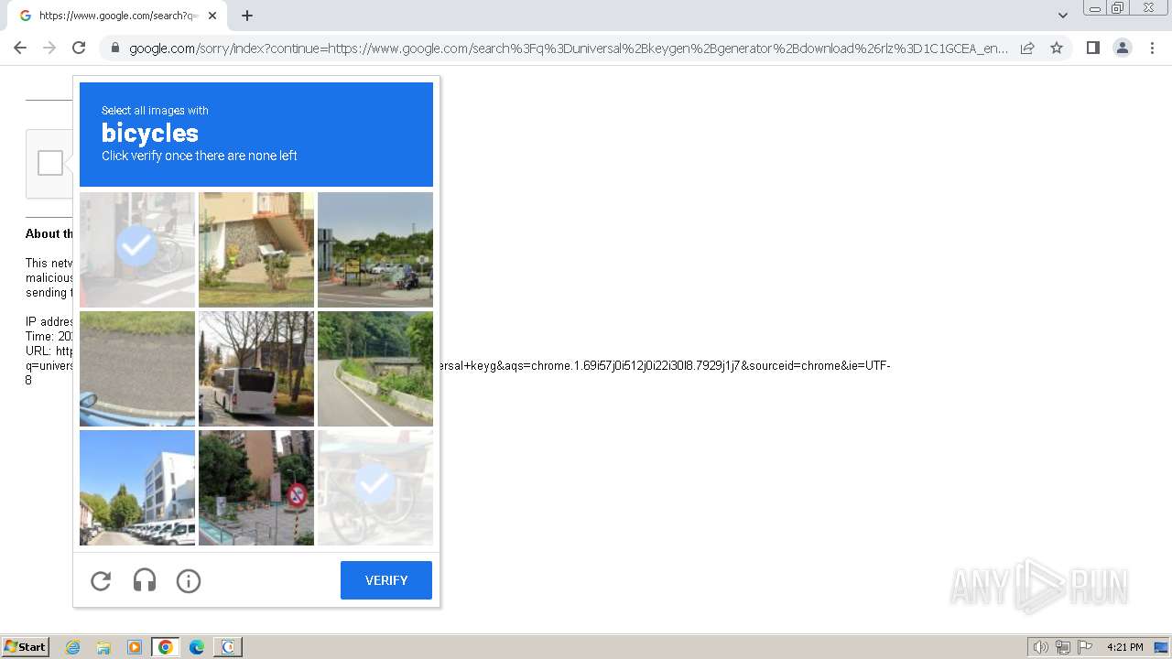
Task: Bookmark this page with the star icon
Action: coord(1057,48)
